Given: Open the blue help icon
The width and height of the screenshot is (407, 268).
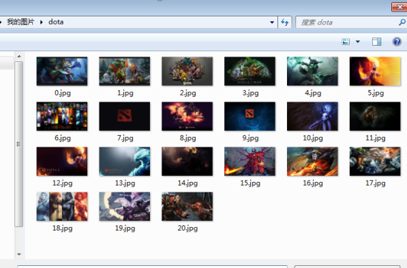Looking at the screenshot, I should 397,42.
